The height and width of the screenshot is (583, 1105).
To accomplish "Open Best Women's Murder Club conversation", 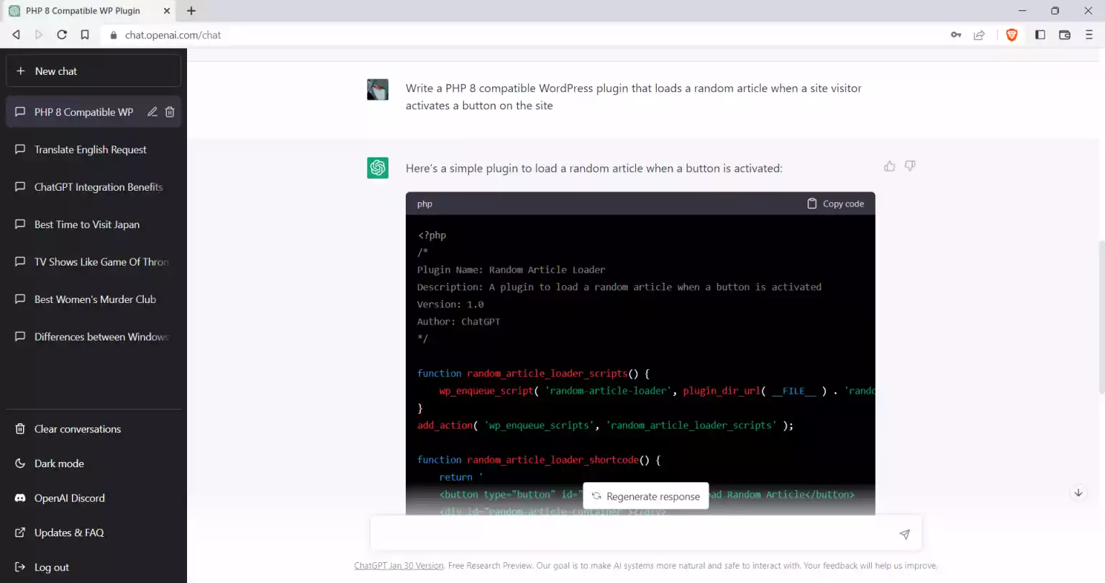I will point(94,299).
